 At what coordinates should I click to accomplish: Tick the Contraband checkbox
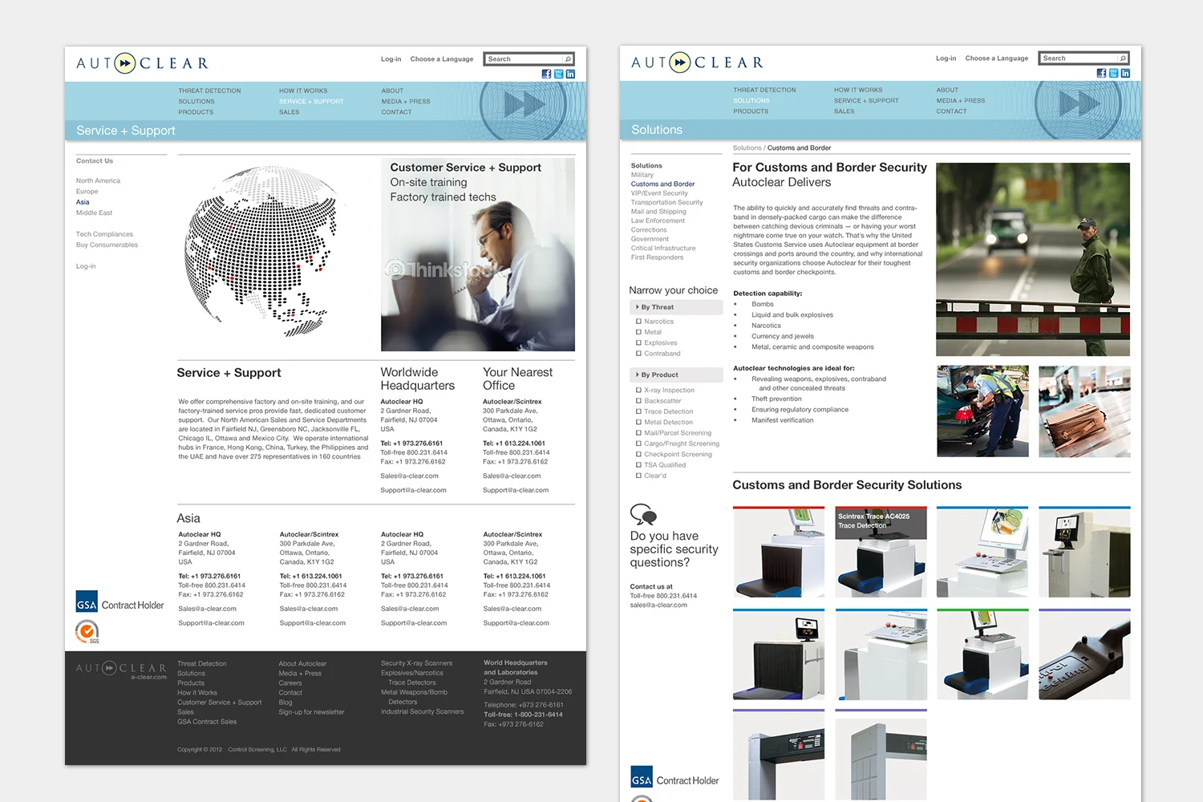click(638, 354)
